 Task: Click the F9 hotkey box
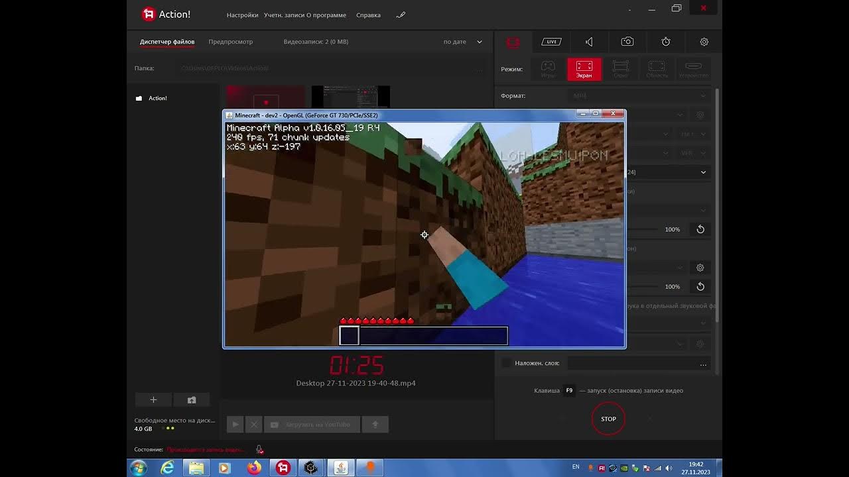tap(569, 390)
